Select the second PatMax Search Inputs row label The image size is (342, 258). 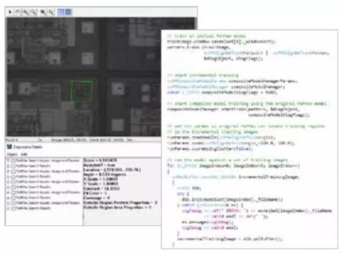48,171
